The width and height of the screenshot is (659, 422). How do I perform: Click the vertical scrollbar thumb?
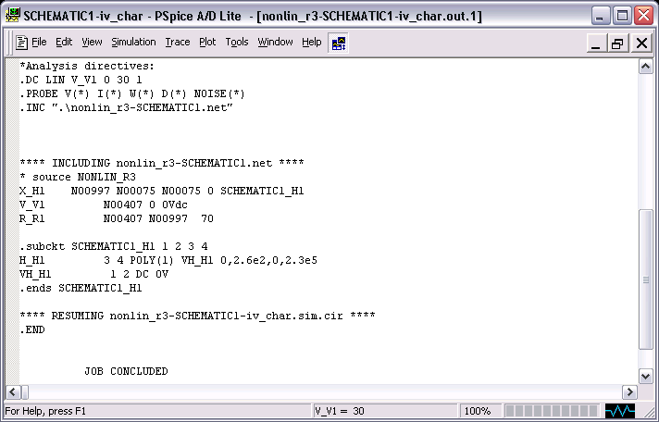tap(645, 279)
